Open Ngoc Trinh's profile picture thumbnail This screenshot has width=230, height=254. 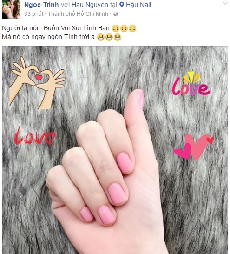[x=11, y=9]
